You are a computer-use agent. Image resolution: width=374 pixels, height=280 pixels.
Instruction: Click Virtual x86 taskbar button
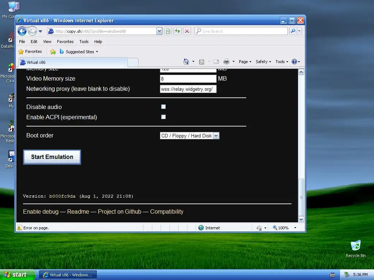click(x=68, y=275)
